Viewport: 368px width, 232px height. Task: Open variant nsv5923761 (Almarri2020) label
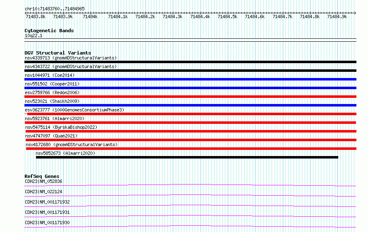tap(55, 118)
